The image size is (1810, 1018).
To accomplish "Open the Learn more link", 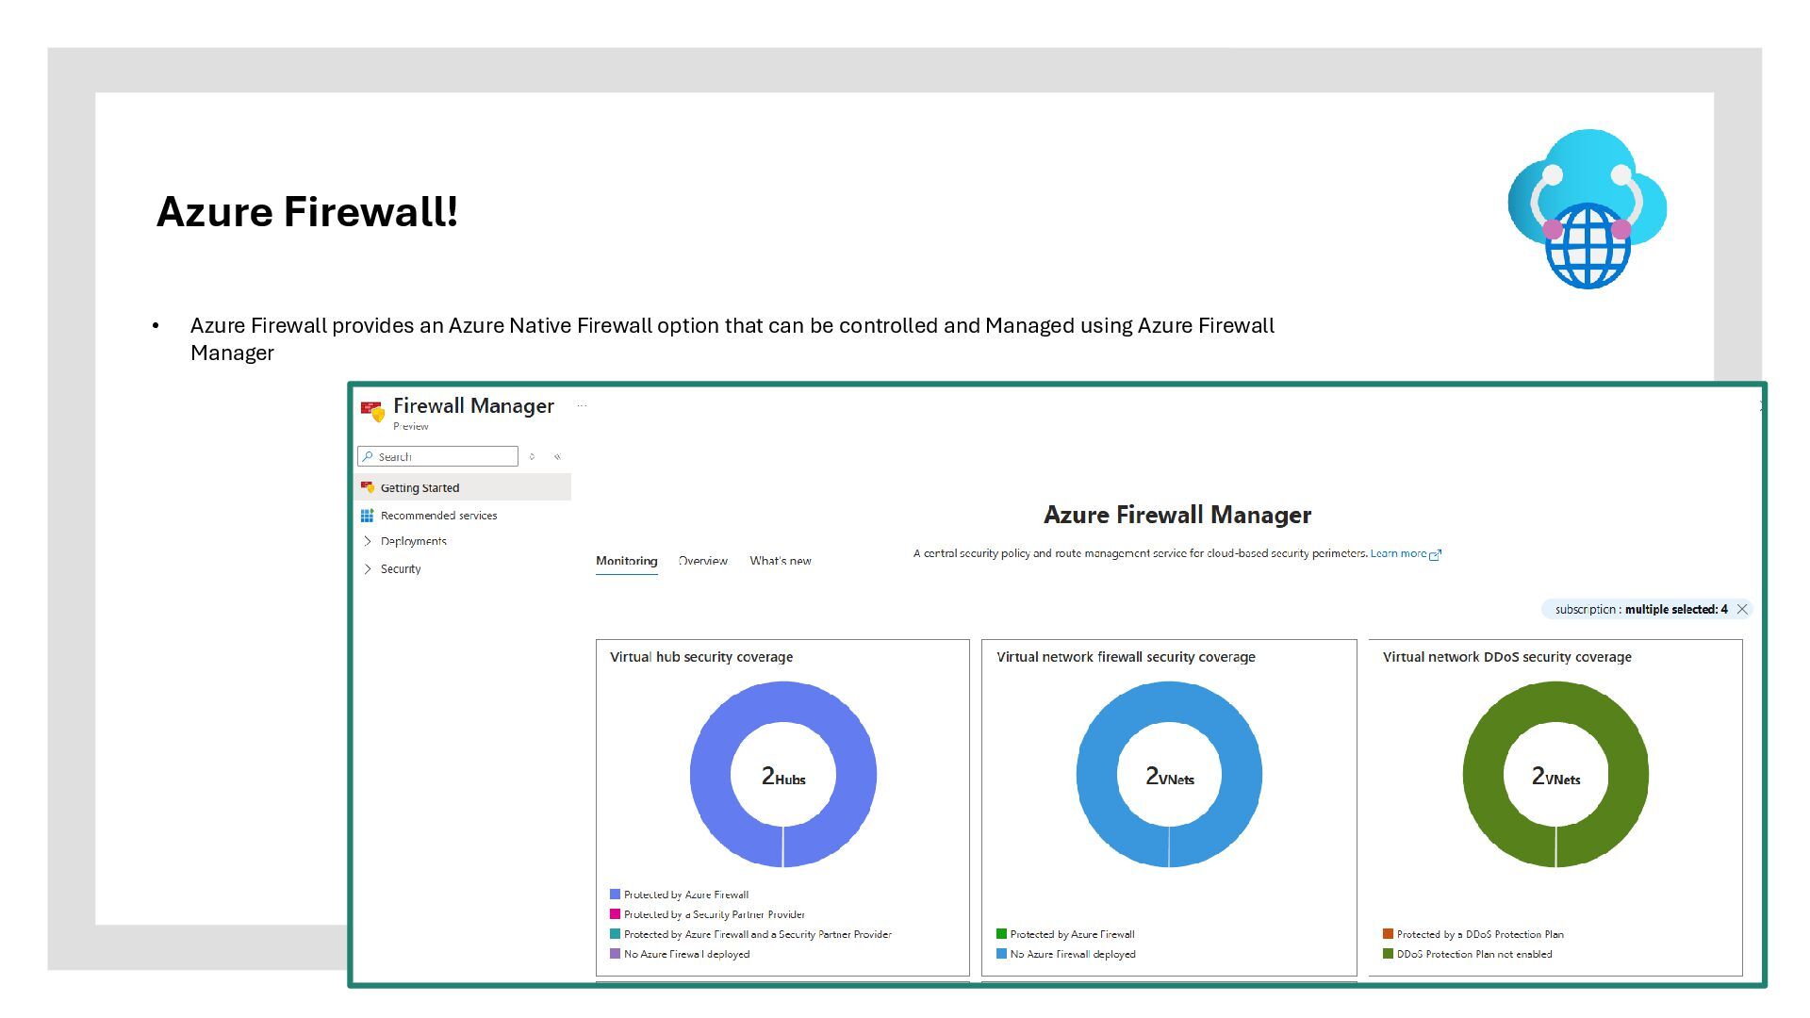I will (x=1398, y=553).
